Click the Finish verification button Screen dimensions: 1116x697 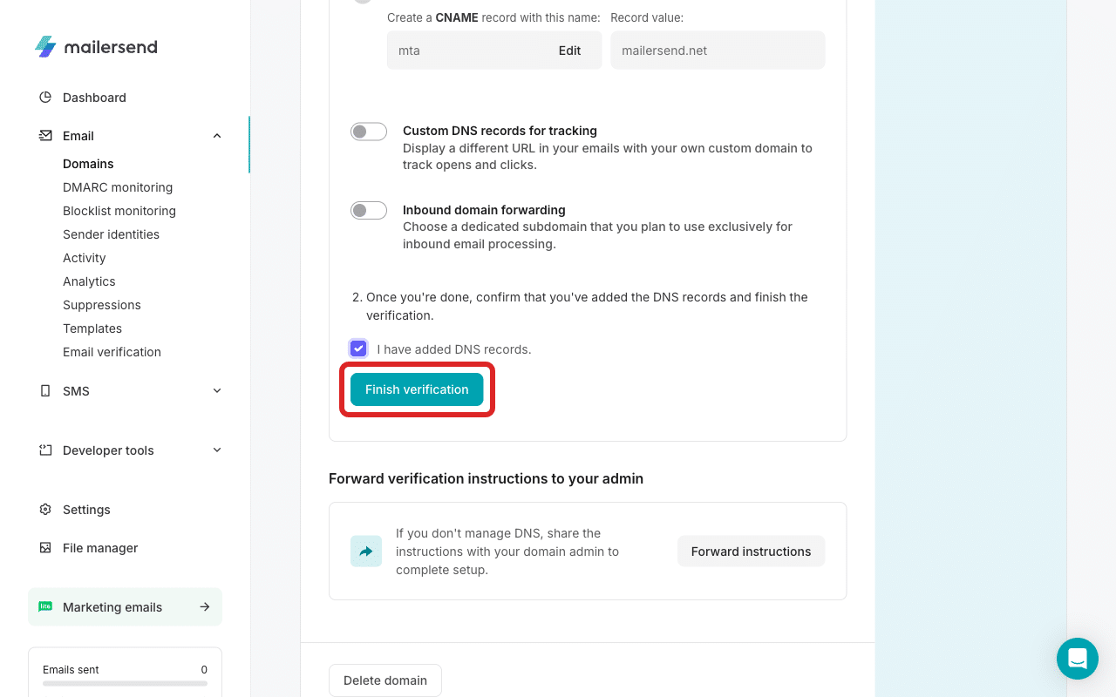[417, 389]
